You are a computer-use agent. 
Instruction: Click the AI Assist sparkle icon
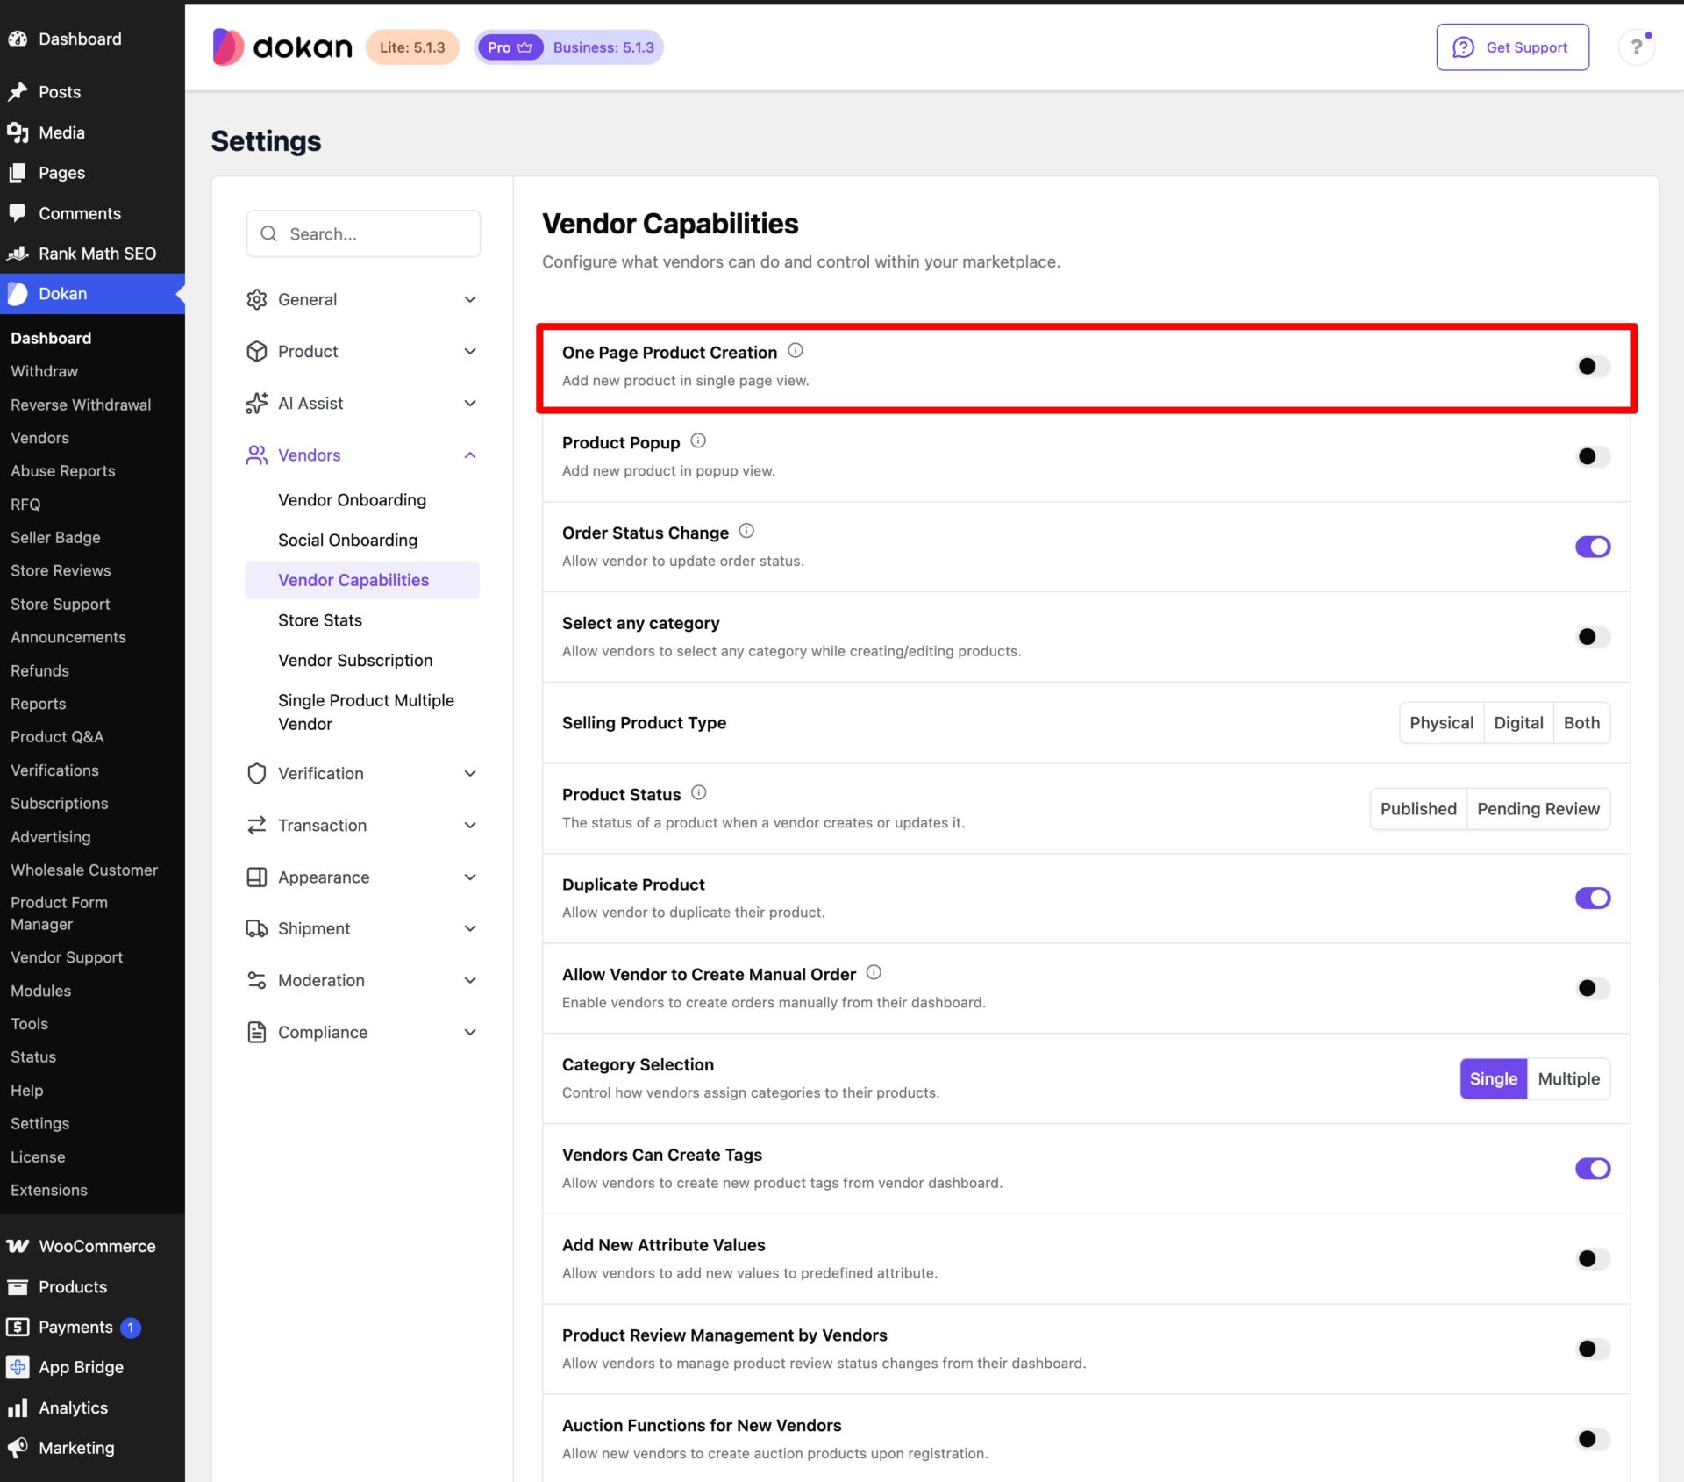coord(256,404)
